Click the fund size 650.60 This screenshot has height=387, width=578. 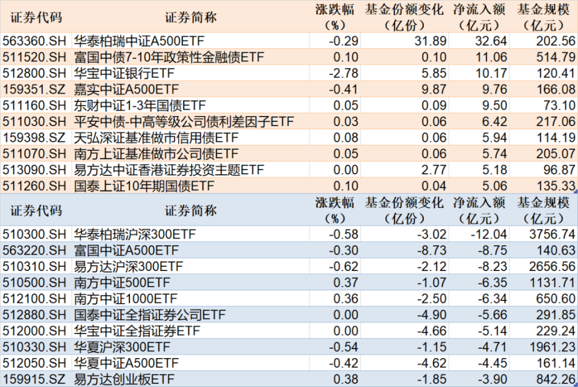(556, 299)
